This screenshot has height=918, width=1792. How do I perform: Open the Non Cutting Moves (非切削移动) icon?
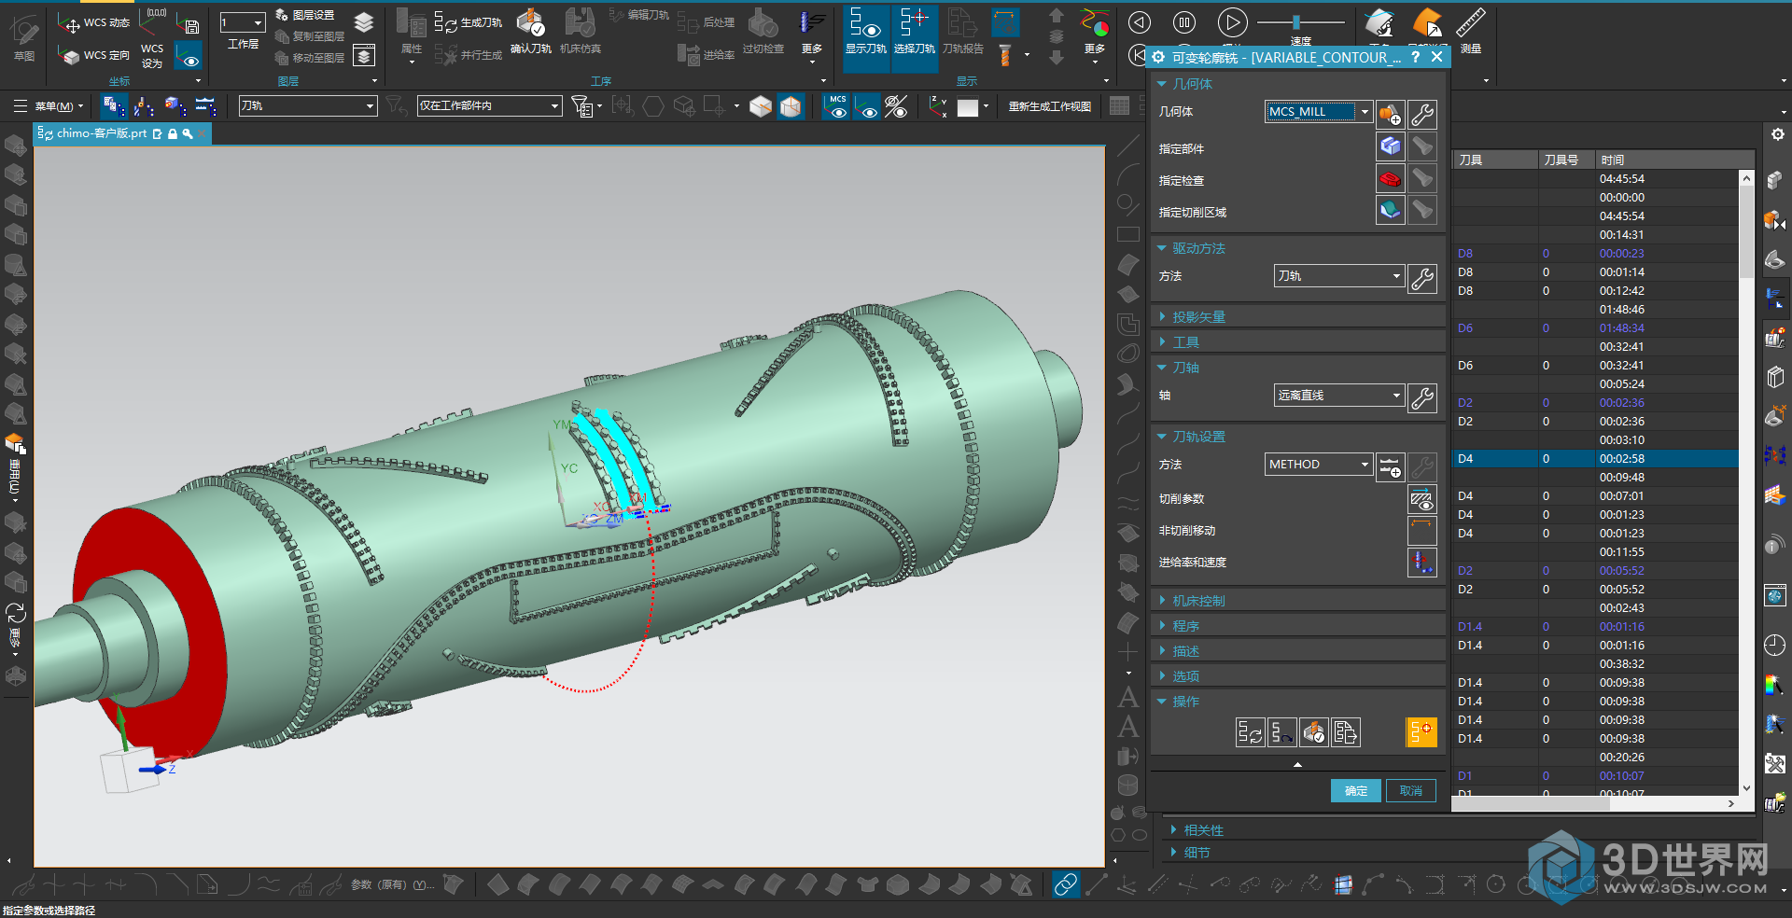point(1421,531)
